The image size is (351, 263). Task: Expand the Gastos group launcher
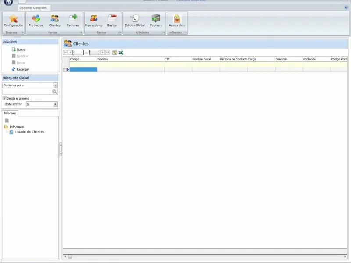pyautogui.click(x=119, y=32)
